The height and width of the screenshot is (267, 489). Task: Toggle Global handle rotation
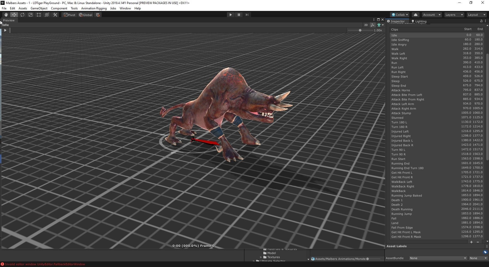(86, 15)
